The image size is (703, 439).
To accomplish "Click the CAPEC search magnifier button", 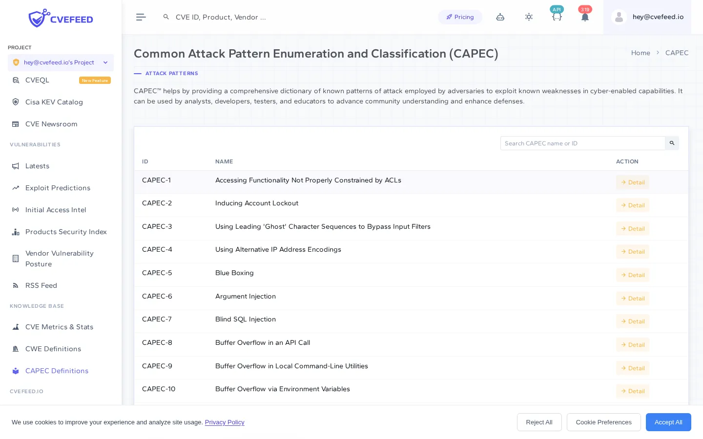I will pos(672,143).
